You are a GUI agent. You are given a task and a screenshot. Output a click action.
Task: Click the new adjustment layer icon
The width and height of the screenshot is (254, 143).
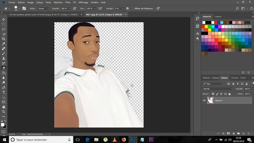(233, 133)
